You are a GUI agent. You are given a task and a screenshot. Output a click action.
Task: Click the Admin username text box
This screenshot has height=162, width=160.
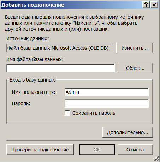pyautogui.click(x=107, y=92)
